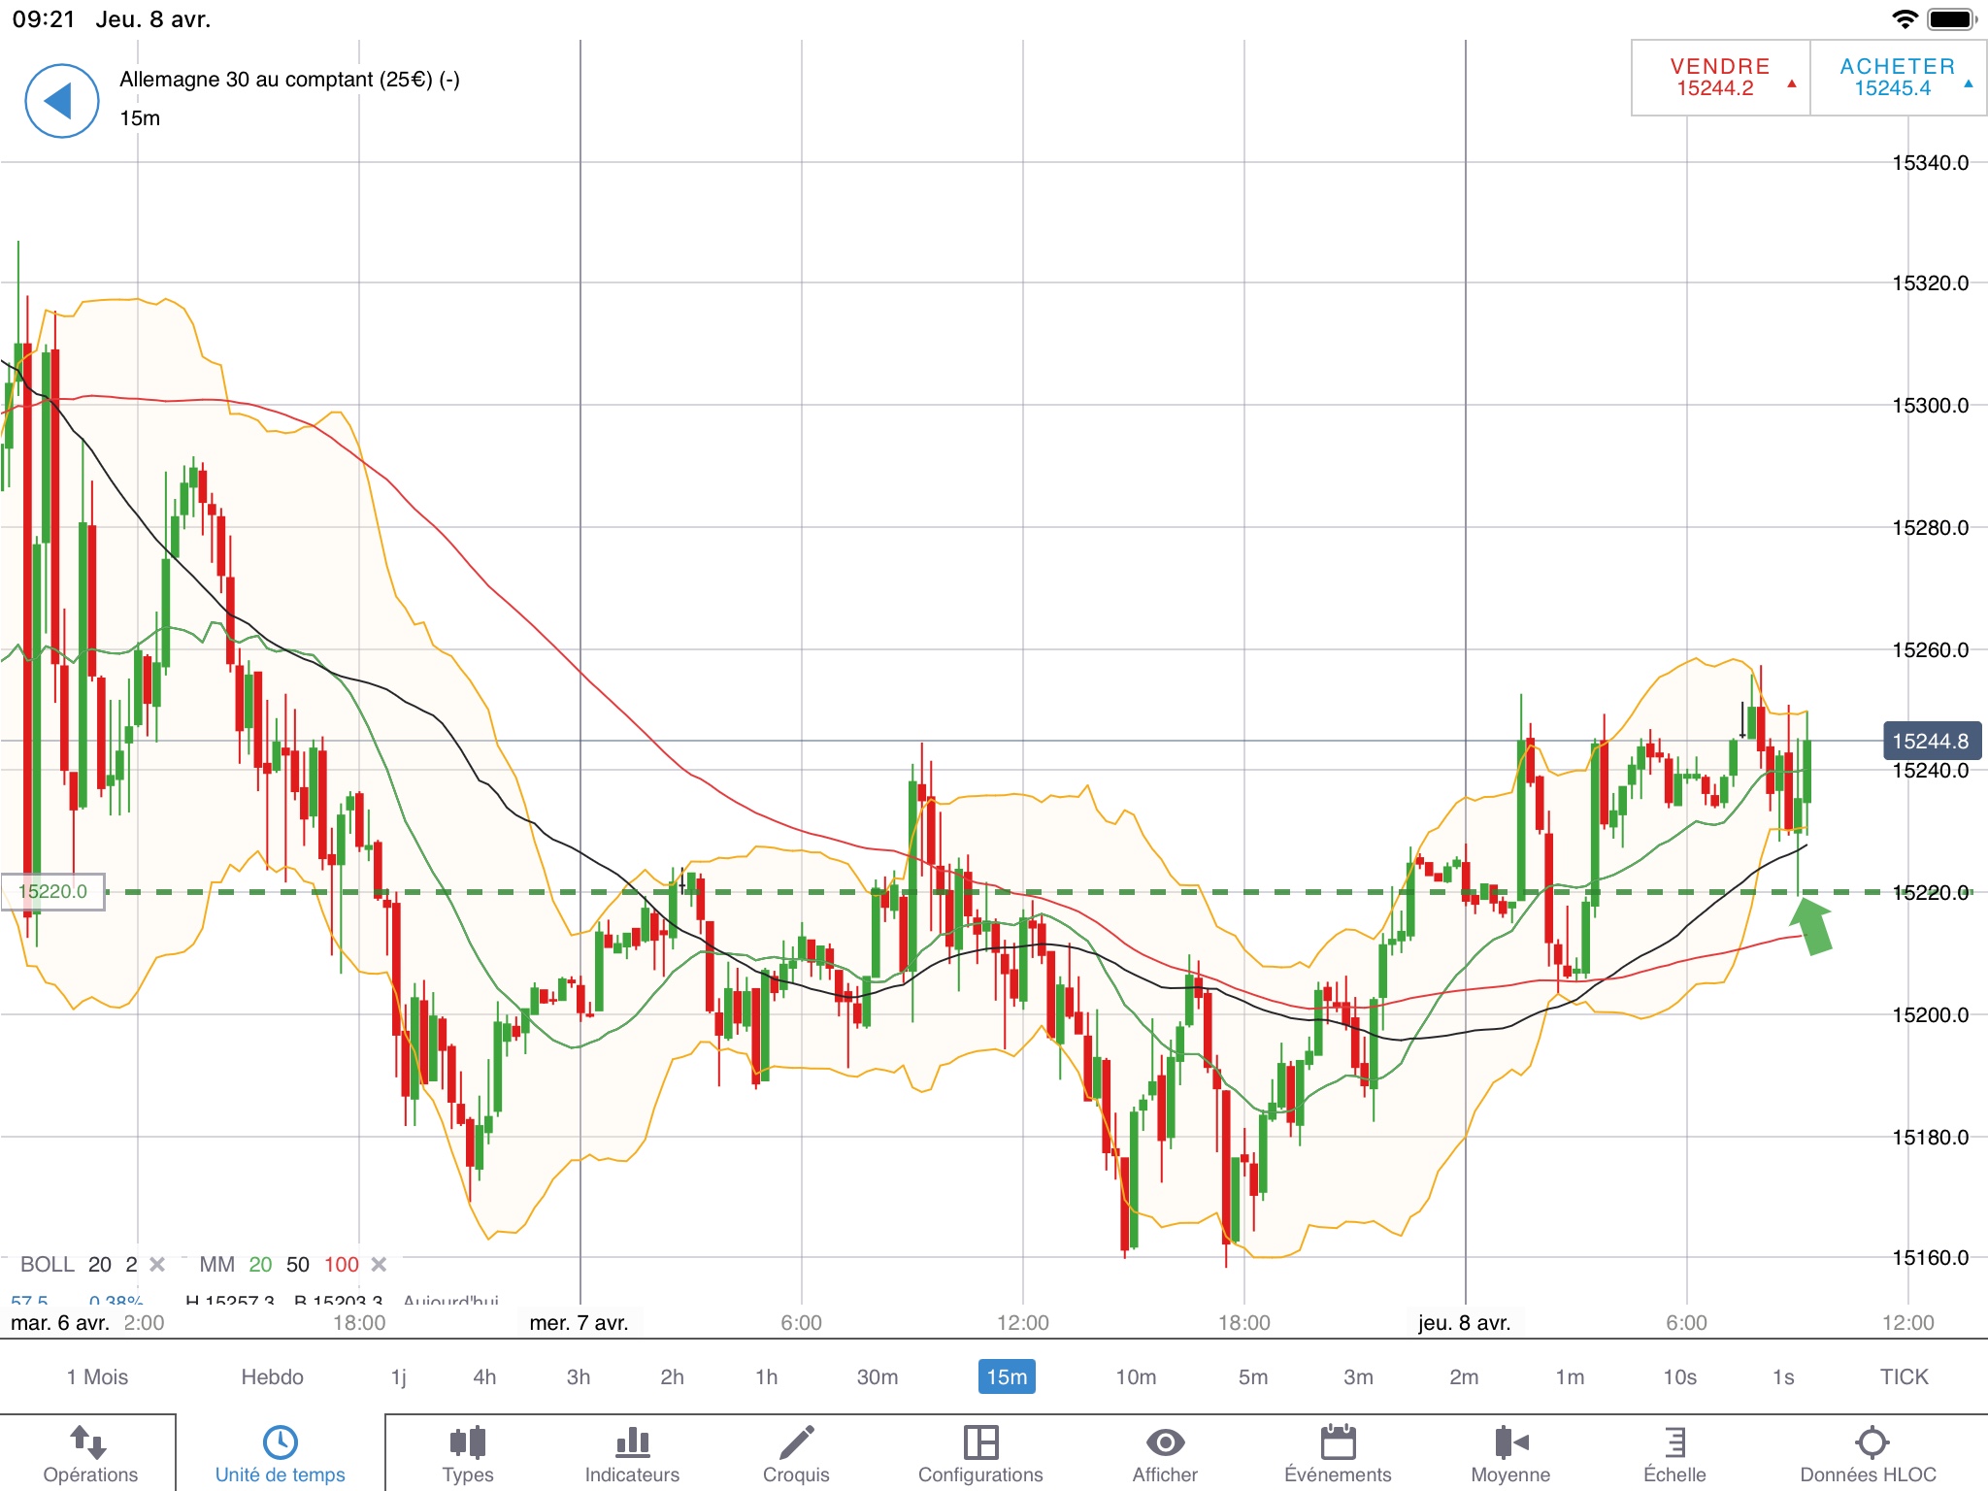
Task: Select the Unité de temps tab
Action: [280, 1453]
